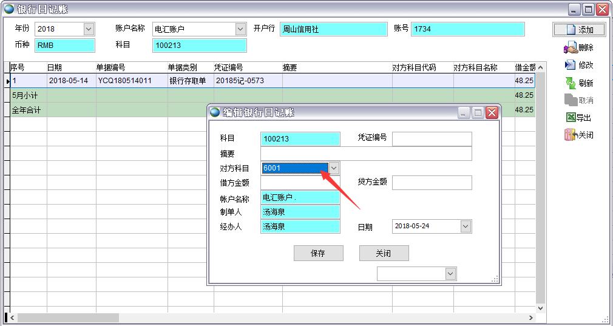The image size is (613, 326).
Task: Click the 修改 (Modify) icon
Action: (571, 65)
